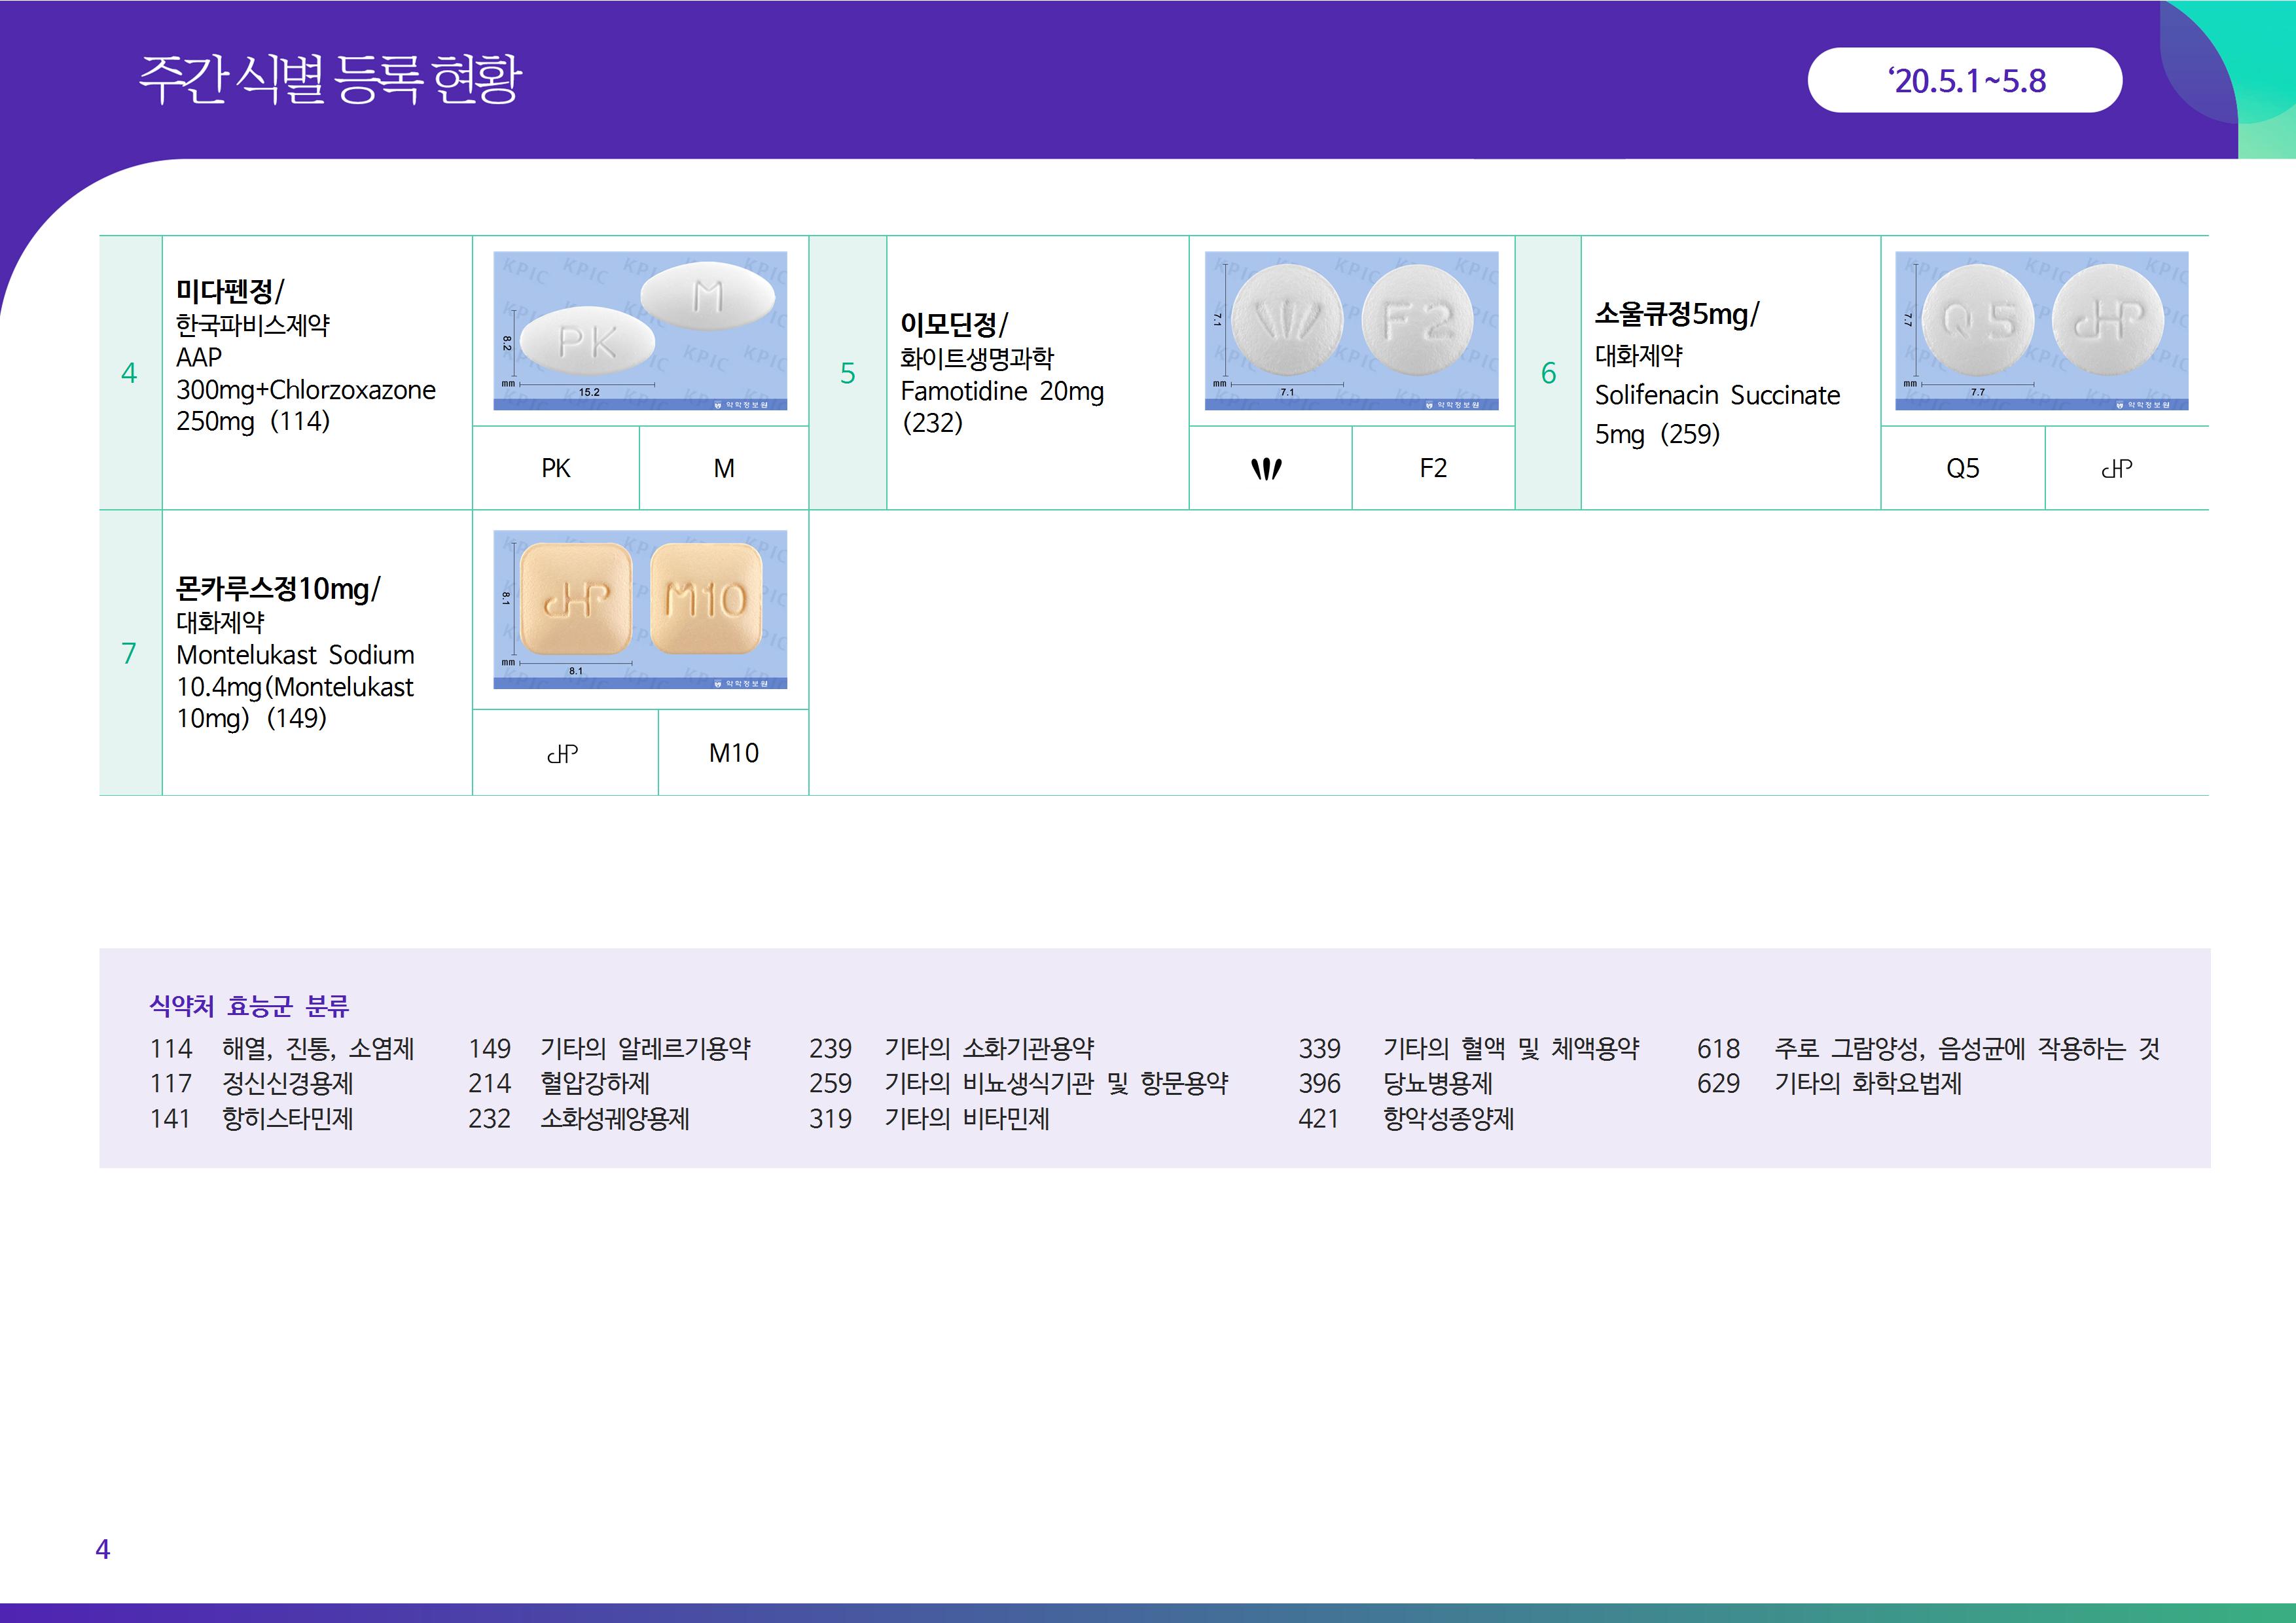The image size is (2296, 1623).
Task: Click the 소울큐정5mg product name
Action: pyautogui.click(x=1676, y=314)
